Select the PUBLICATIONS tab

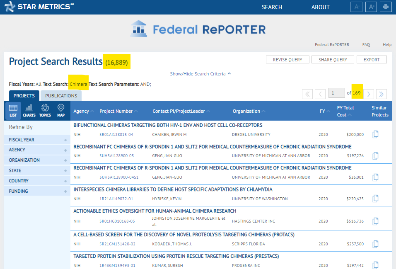(x=61, y=96)
